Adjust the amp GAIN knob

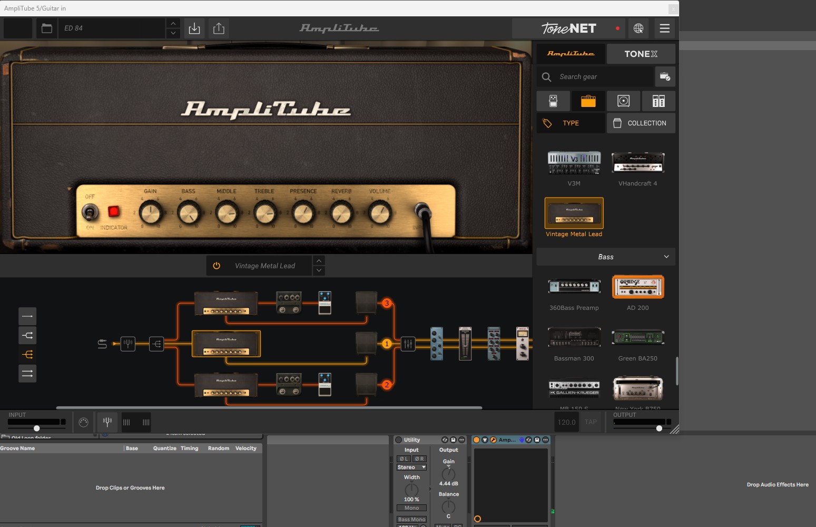[151, 213]
